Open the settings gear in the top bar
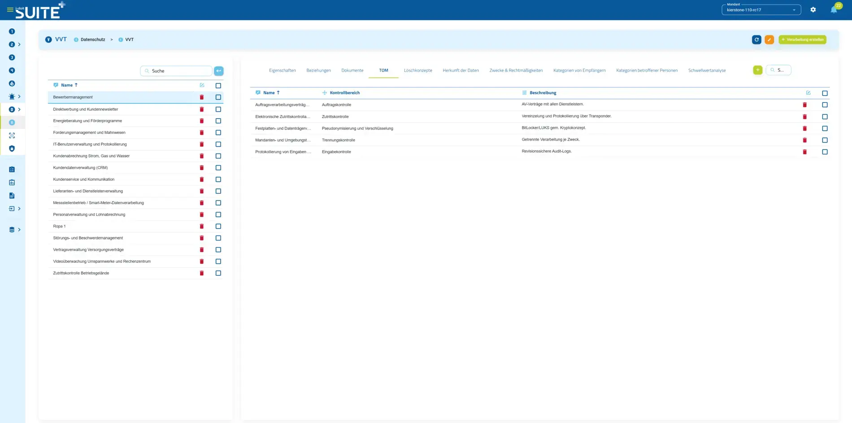Screen dimensions: 852x423 (813, 9)
